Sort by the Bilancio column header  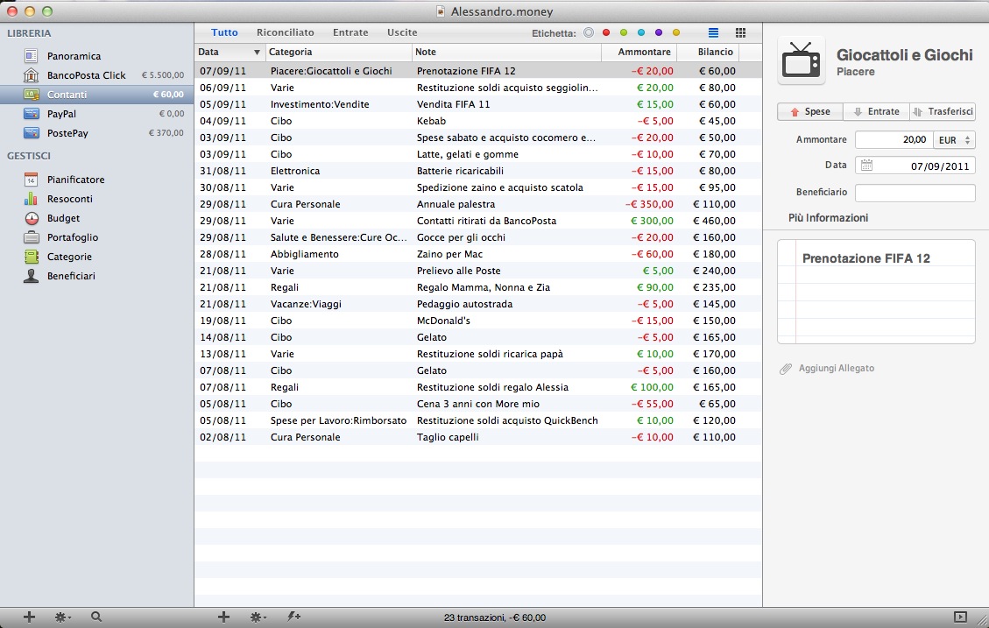pos(708,53)
